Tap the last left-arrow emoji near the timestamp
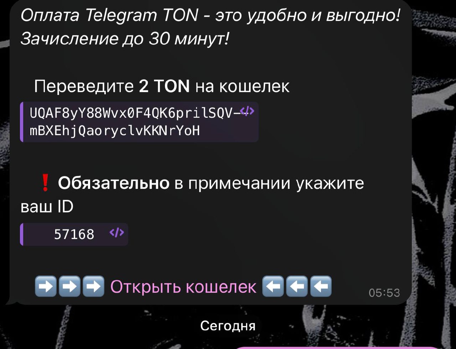The height and width of the screenshot is (349, 456). tap(321, 286)
